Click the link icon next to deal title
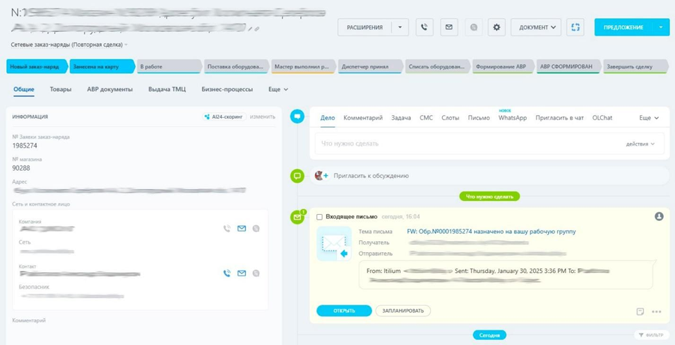This screenshot has height=345, width=675. click(256, 29)
